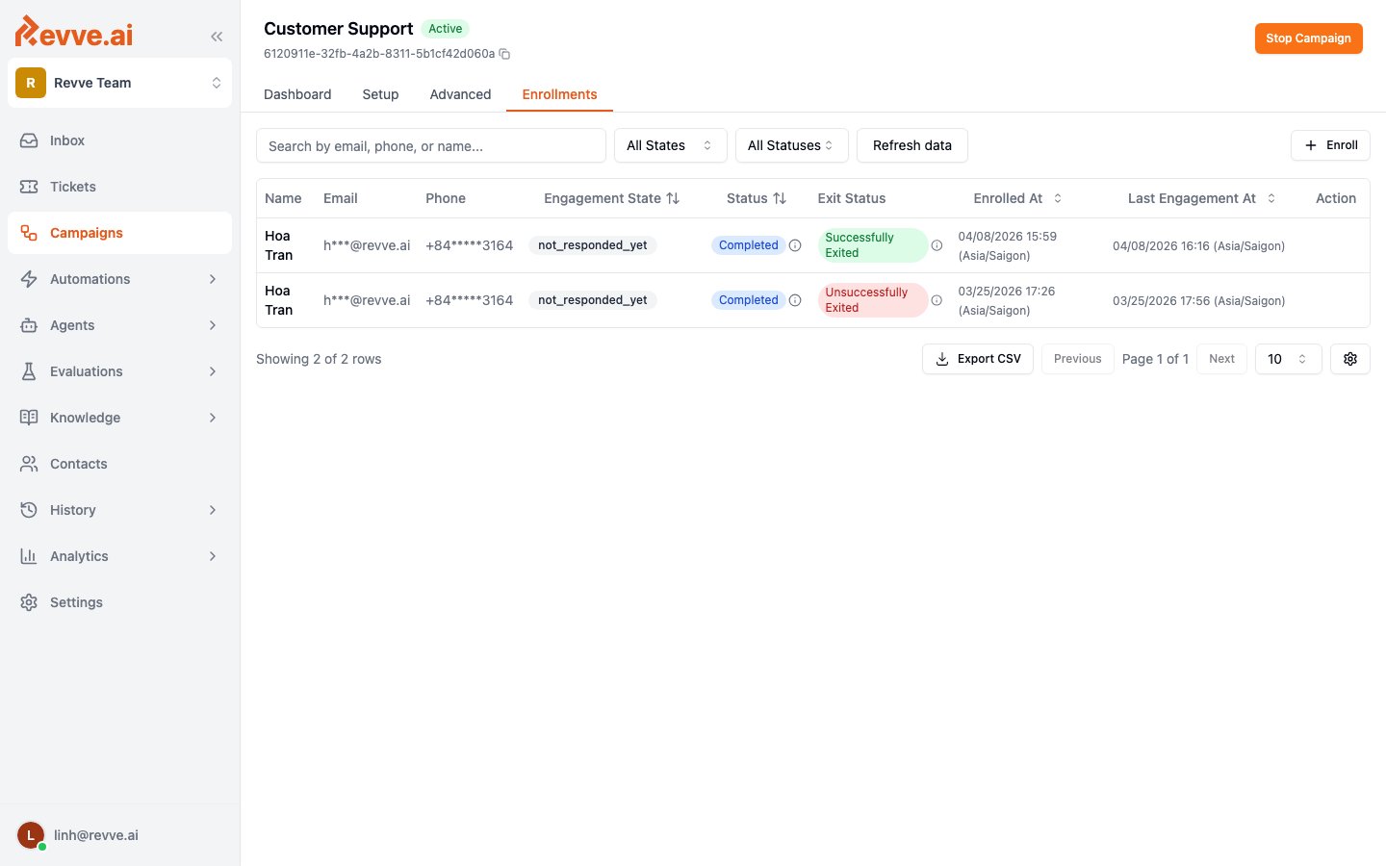Click the user avatar for linh@revve.ai
The height and width of the screenshot is (866, 1386).
tap(31, 835)
